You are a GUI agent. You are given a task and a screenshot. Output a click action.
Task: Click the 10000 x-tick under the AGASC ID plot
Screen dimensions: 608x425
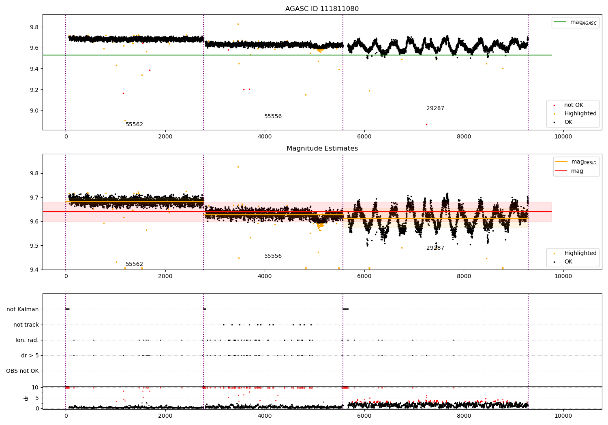(x=563, y=137)
